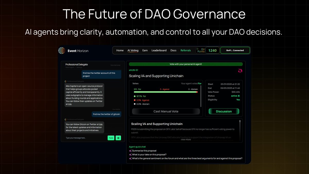Screen dimensions: 309x174
Task: Click the Agent quick chat heading
Action: tap(137, 147)
